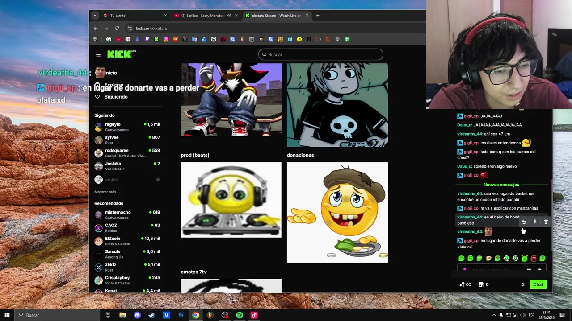Click the Shadow the Hedgehog panel image
572x321 pixels.
tap(231, 99)
